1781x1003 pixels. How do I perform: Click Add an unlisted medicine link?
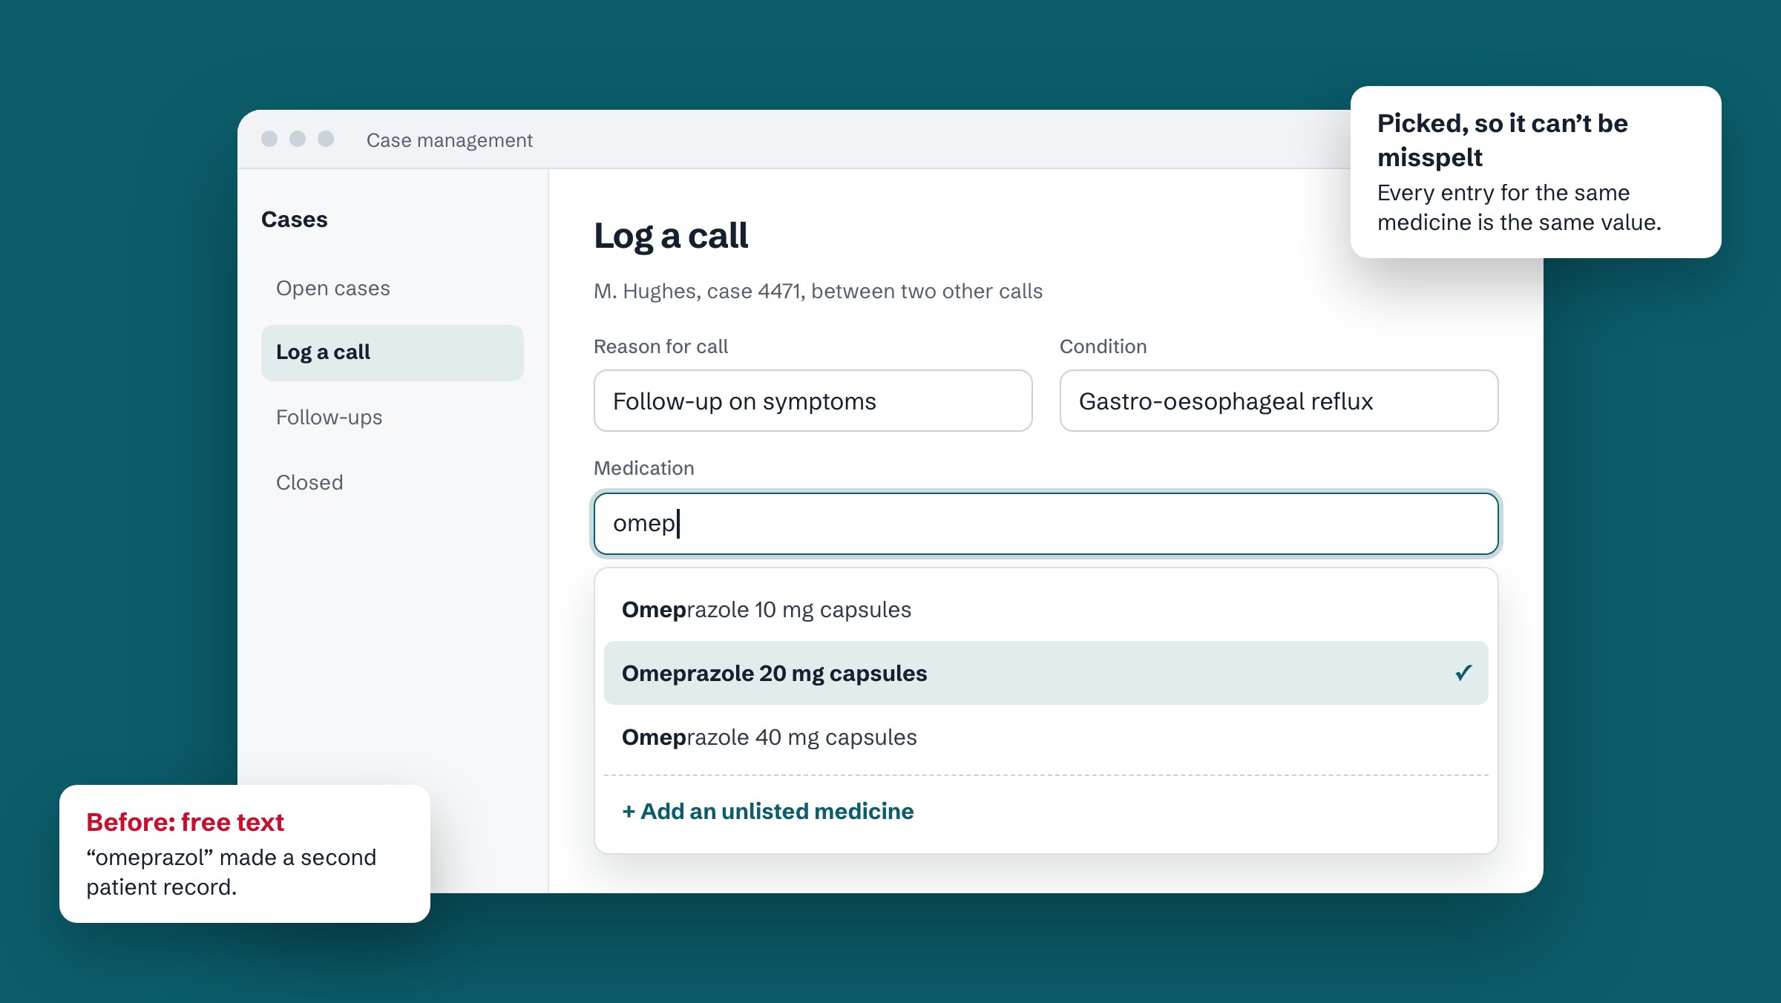[768, 811]
